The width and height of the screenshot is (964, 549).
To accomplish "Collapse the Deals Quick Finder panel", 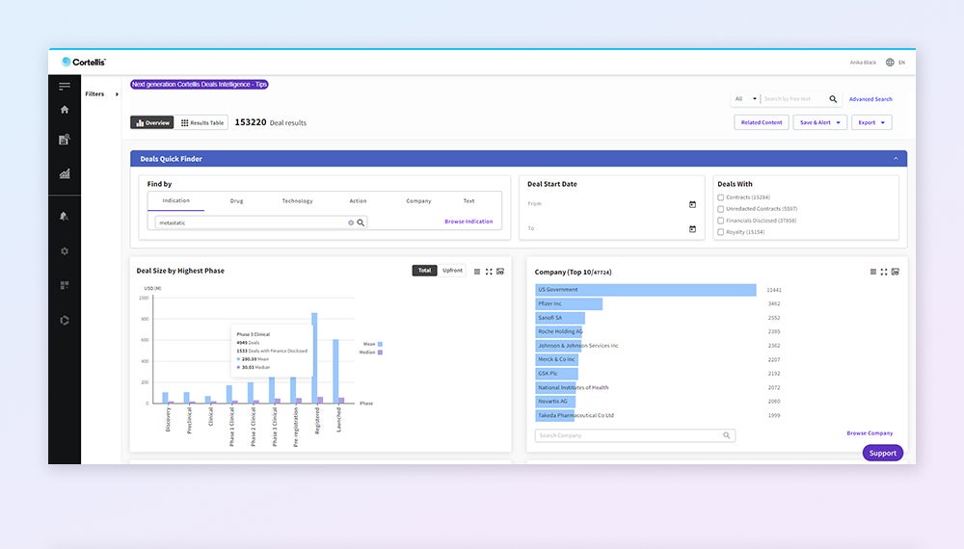I will 896,159.
